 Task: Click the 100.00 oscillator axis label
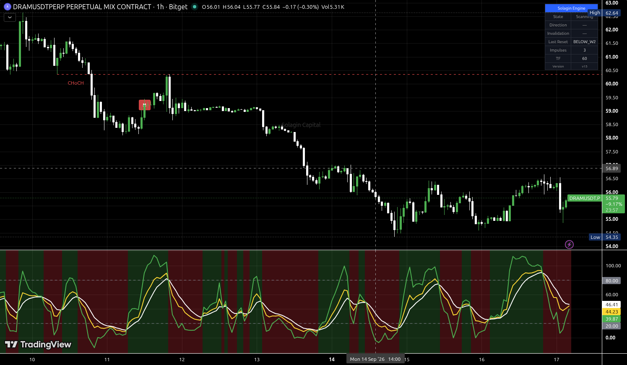[x=613, y=266]
